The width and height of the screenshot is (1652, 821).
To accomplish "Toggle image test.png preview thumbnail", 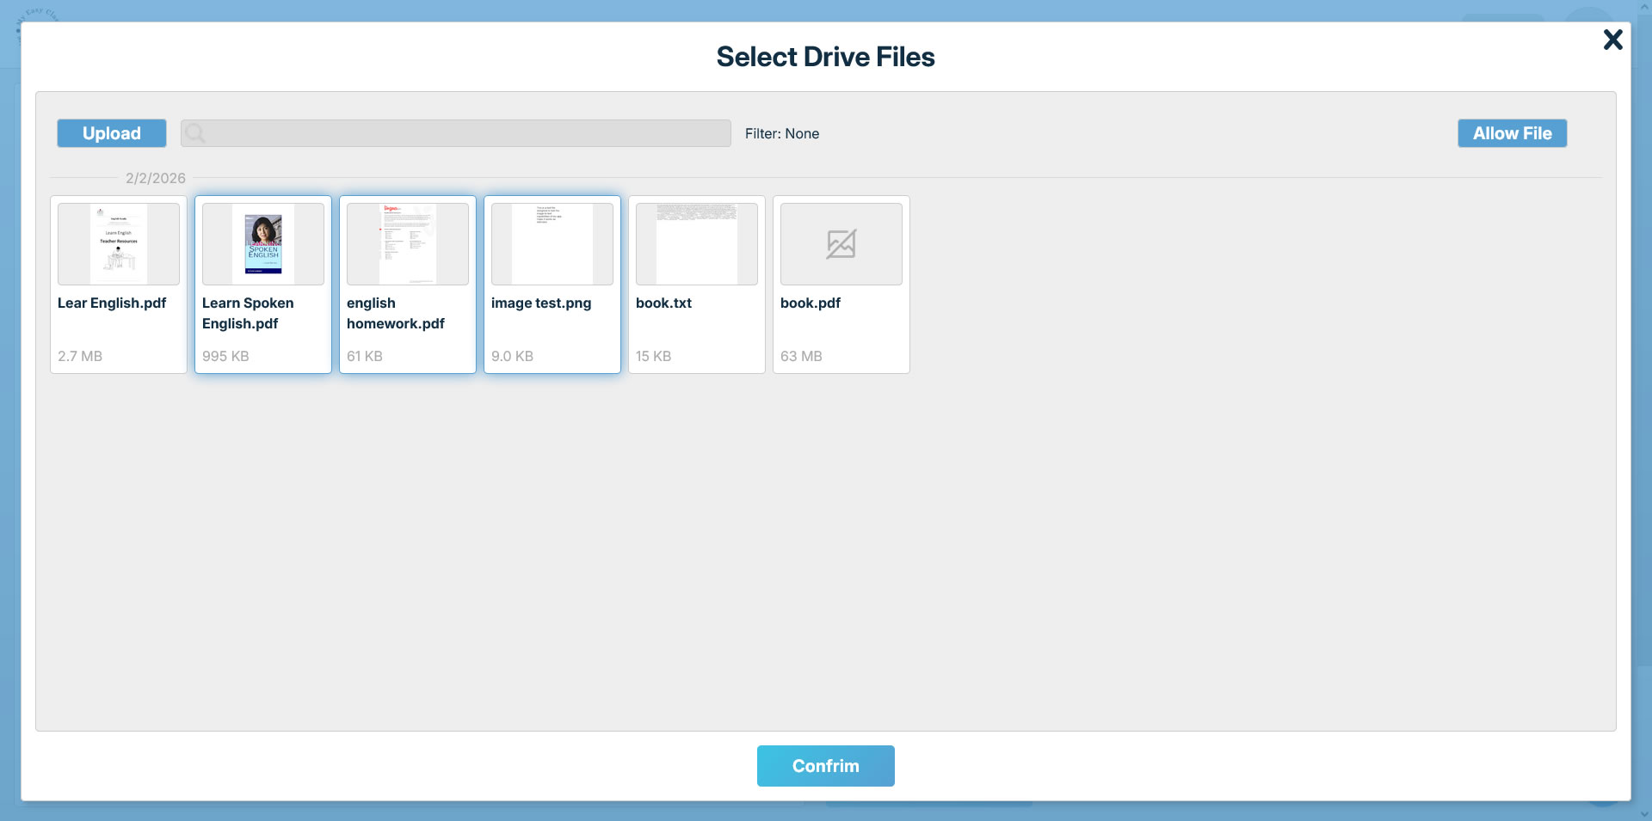I will (552, 244).
